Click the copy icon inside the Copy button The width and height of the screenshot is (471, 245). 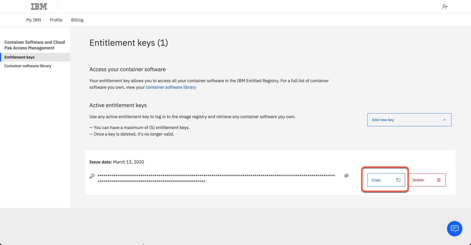(x=398, y=180)
